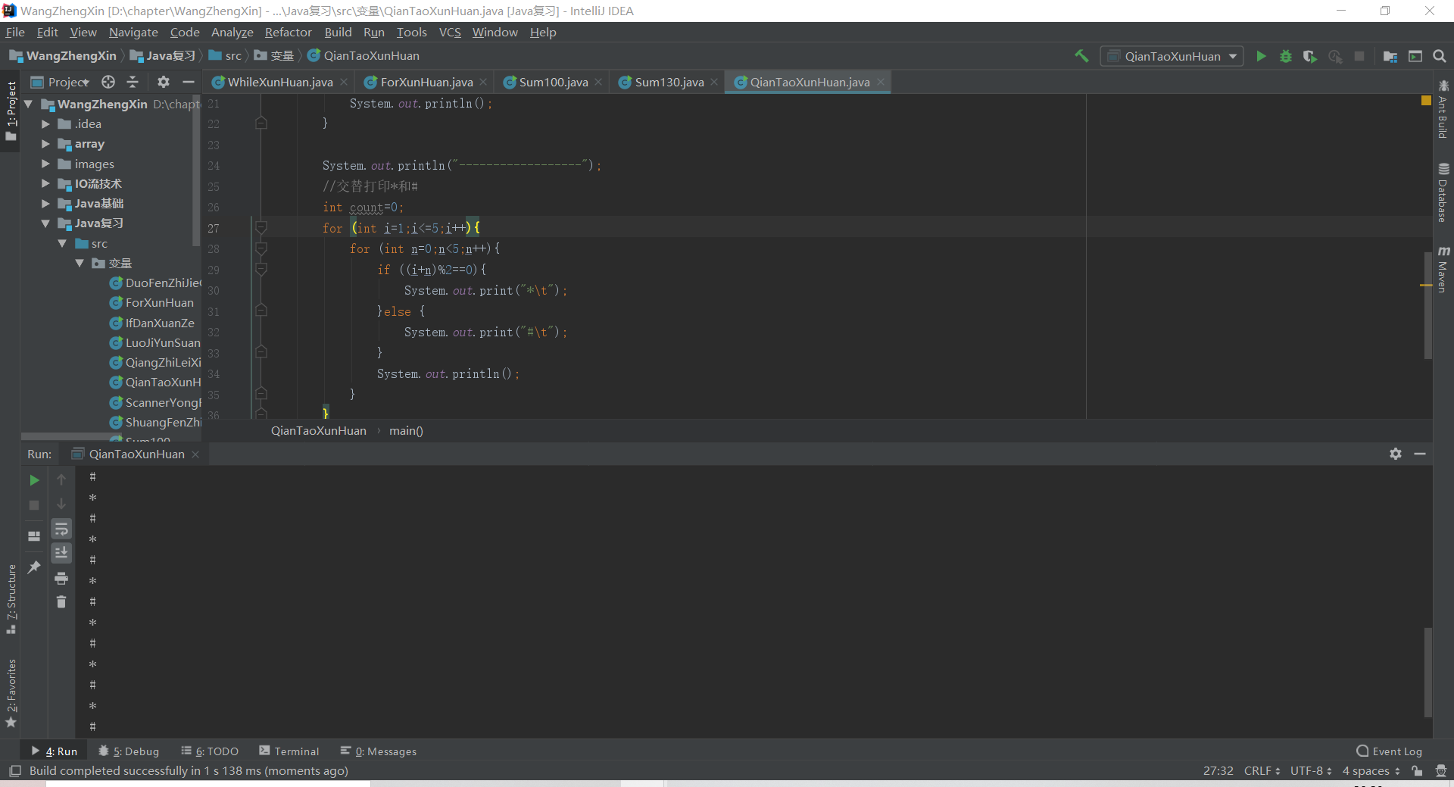Open the 6: TODO tool window
Image resolution: width=1454 pixels, height=787 pixels.
pos(210,751)
